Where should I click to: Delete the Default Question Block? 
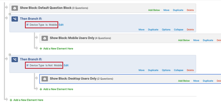[190, 10]
